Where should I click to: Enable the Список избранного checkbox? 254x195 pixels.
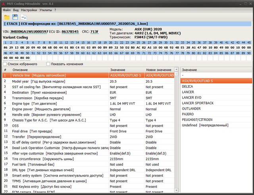click(x=5, y=64)
